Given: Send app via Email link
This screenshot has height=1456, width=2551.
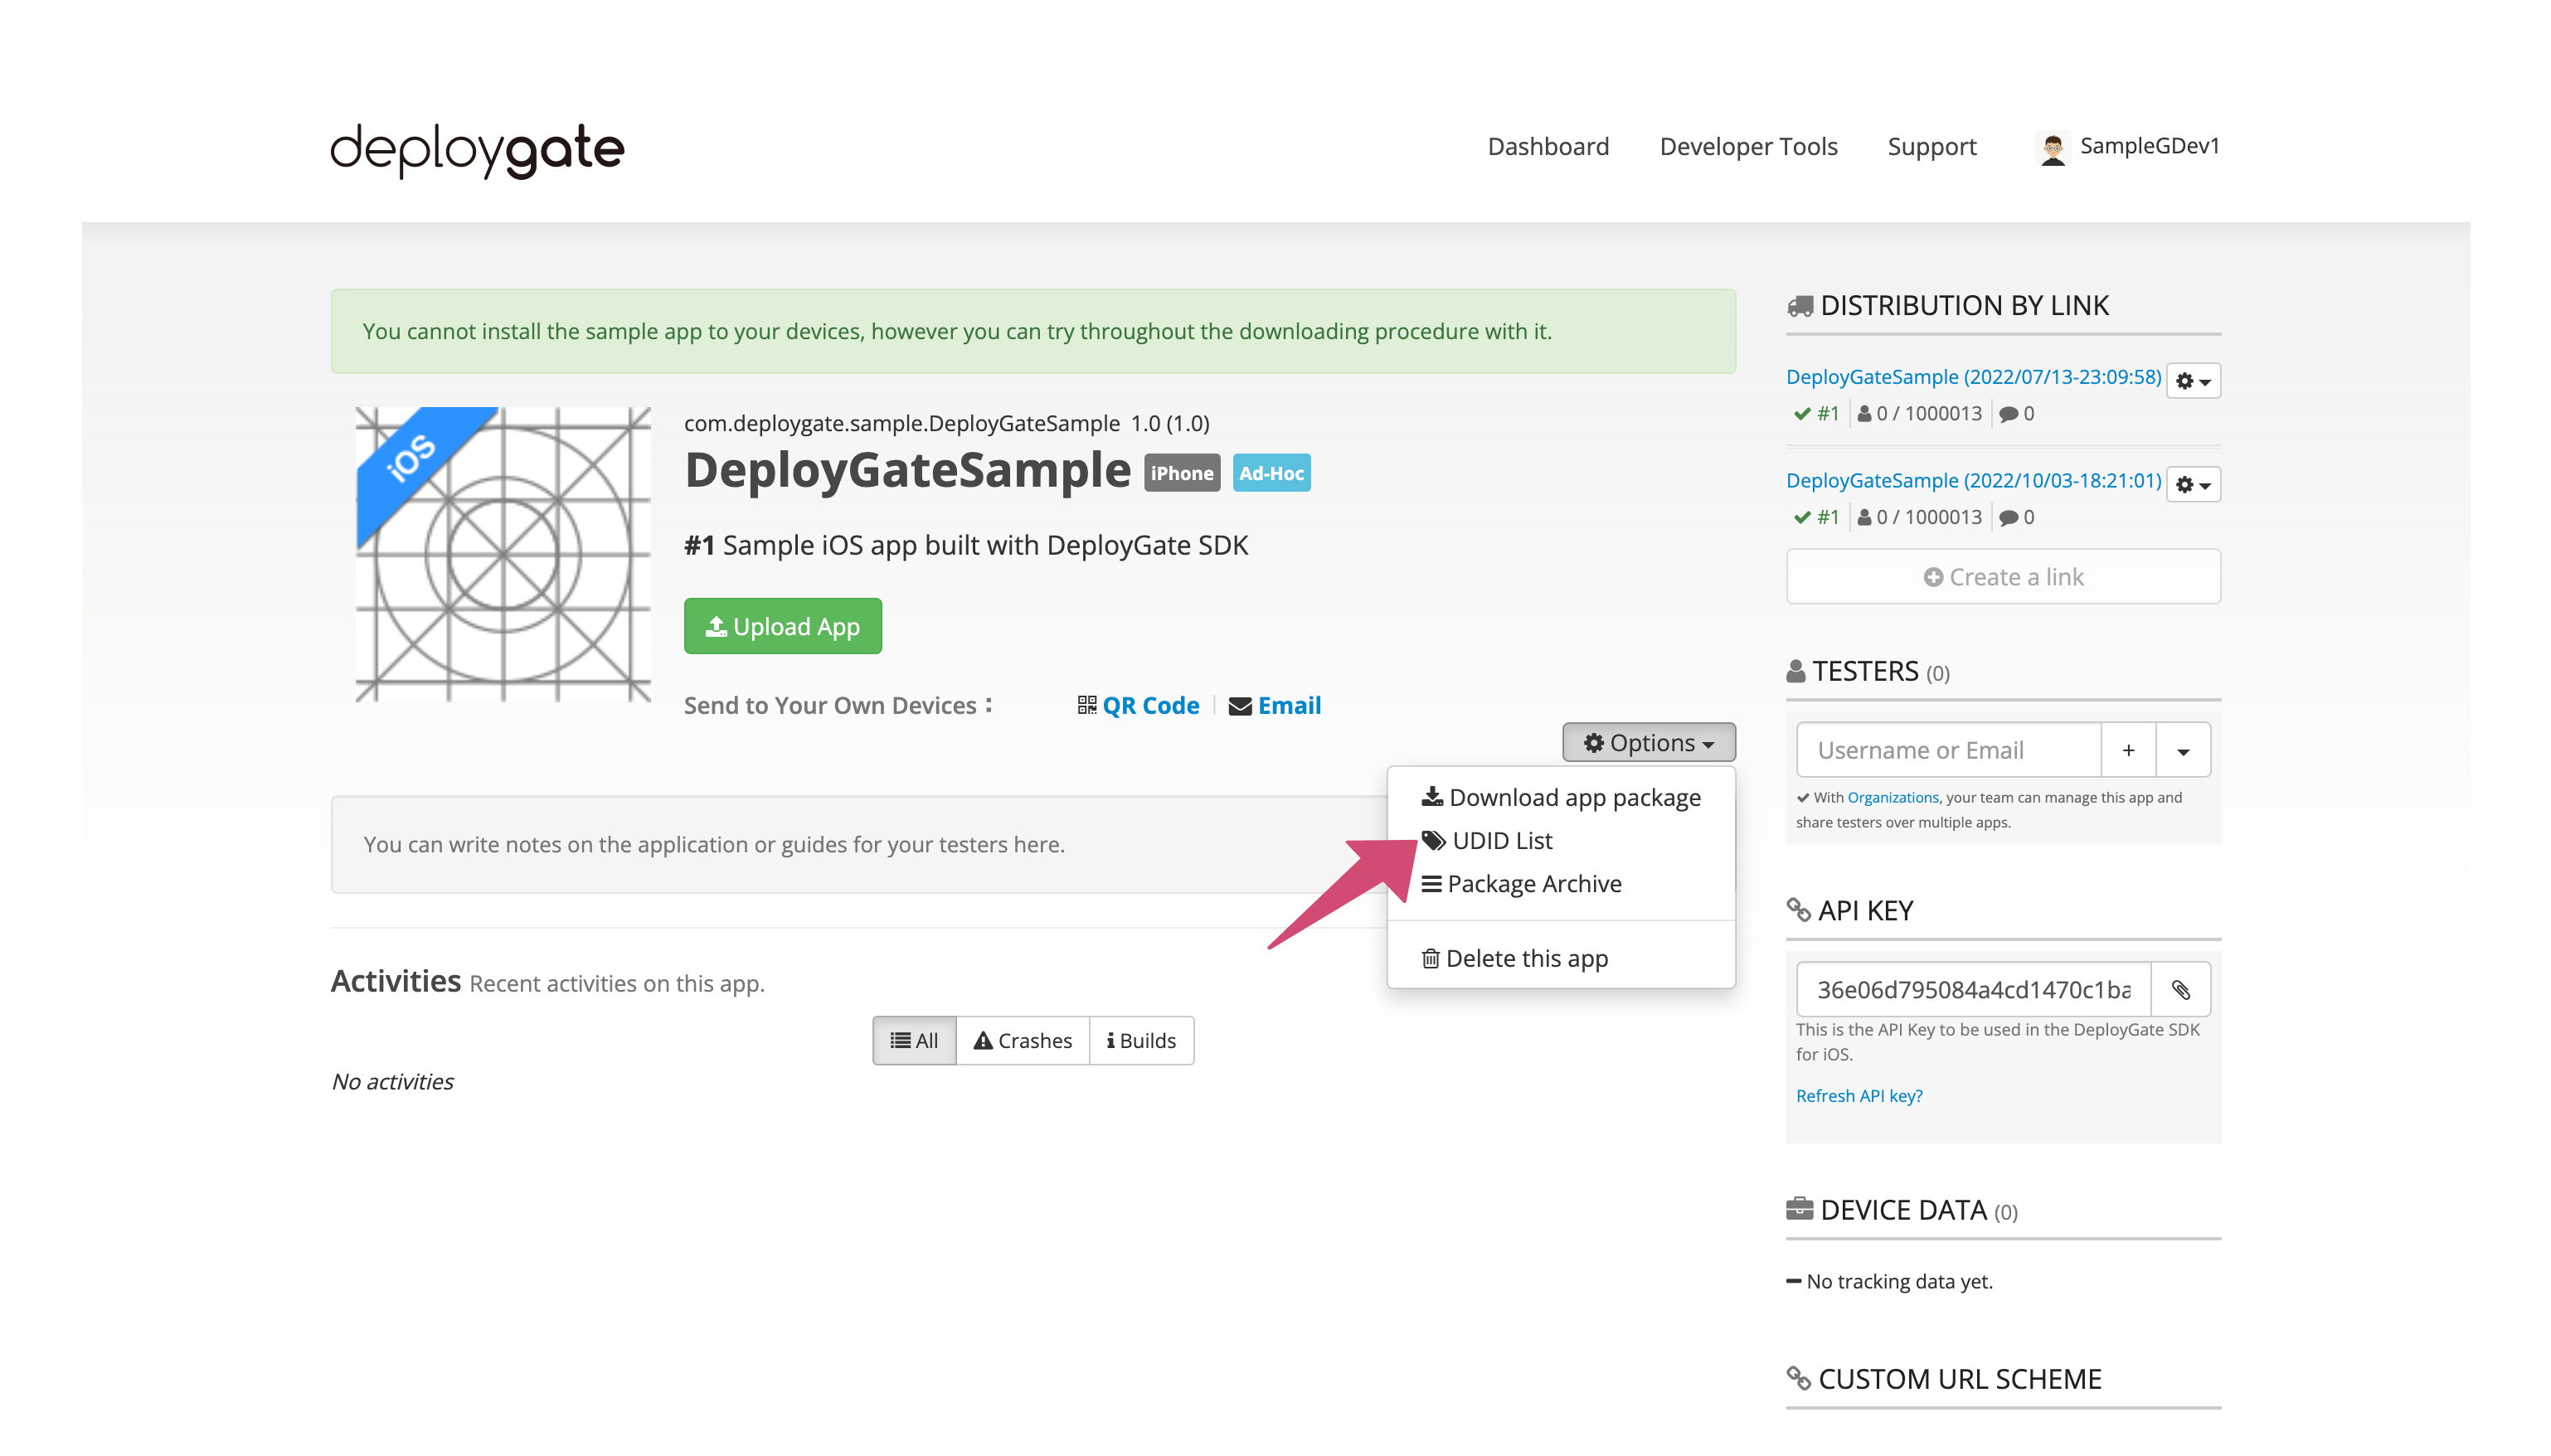Looking at the screenshot, I should click(1274, 705).
